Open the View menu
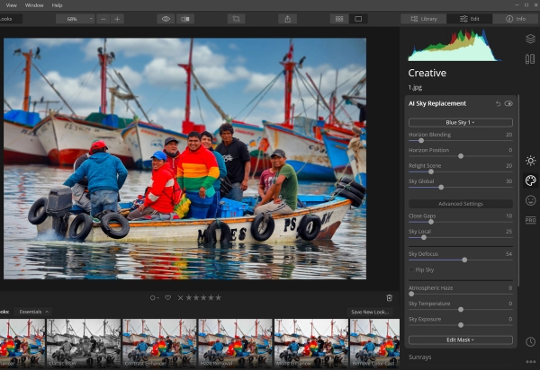The height and width of the screenshot is (370, 540). [12, 5]
